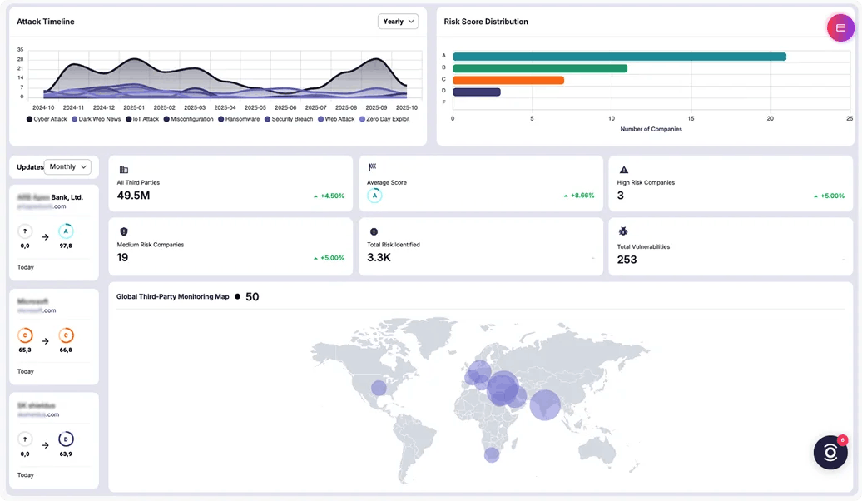Click the monitoring map count 50
Image resolution: width=862 pixels, height=501 pixels.
pyautogui.click(x=252, y=297)
